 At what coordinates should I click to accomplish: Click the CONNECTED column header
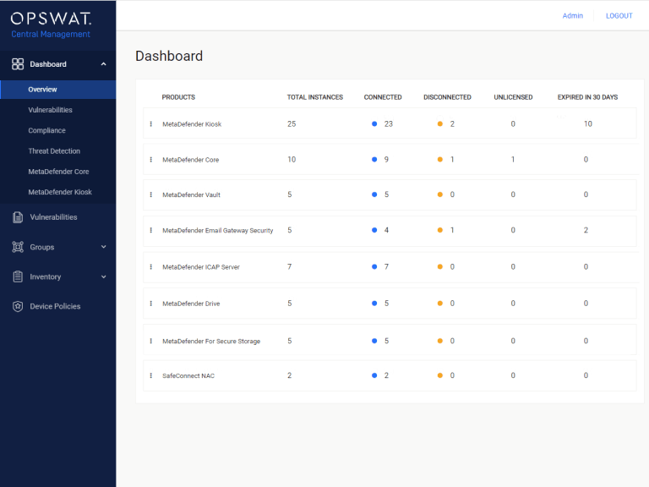click(x=383, y=97)
